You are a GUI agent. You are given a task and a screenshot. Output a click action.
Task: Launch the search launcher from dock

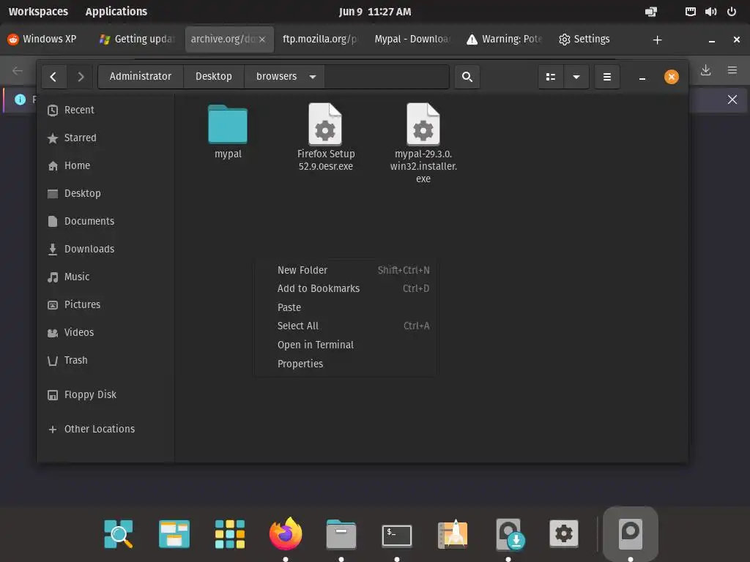[119, 533]
